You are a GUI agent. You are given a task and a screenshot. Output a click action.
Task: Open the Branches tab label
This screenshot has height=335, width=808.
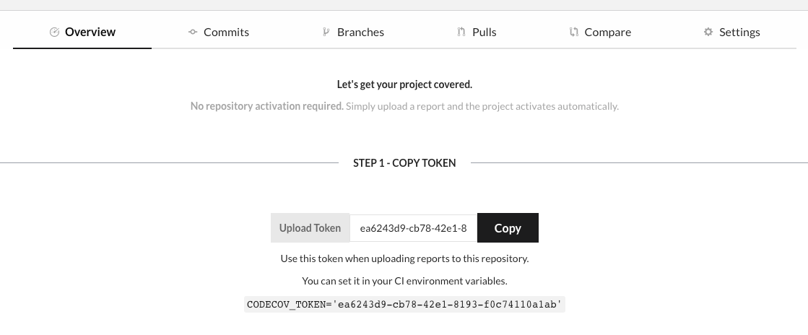tap(360, 32)
